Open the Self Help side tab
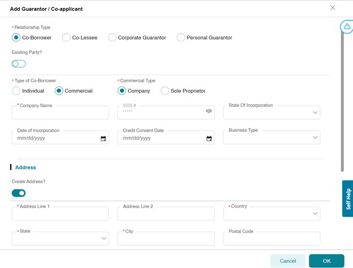The height and width of the screenshot is (268, 353). 347,198
